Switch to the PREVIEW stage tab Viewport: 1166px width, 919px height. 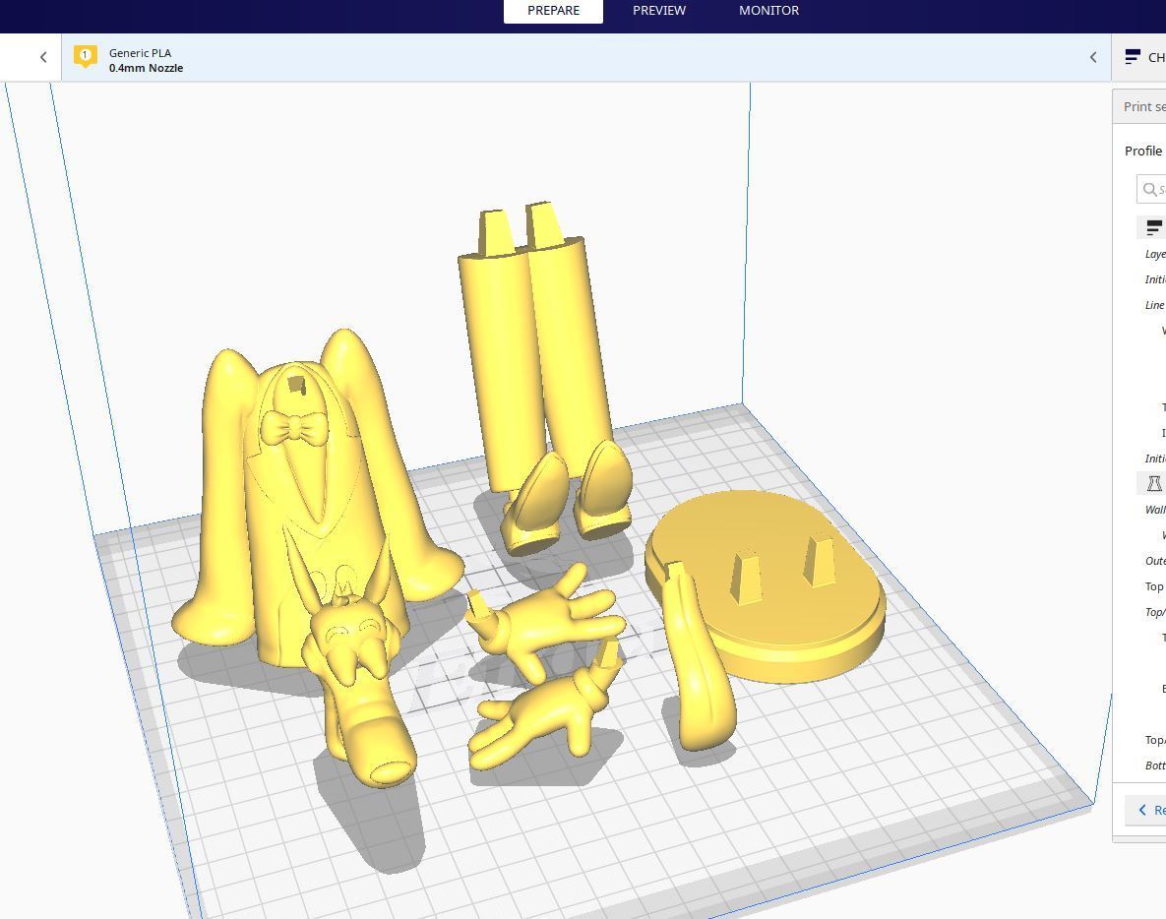(659, 11)
